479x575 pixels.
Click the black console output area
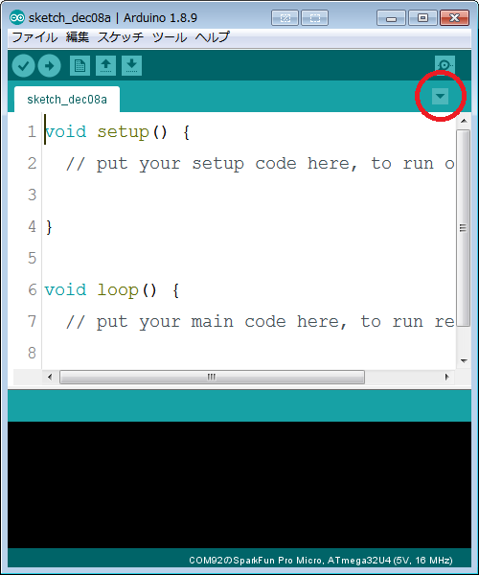[x=239, y=485]
